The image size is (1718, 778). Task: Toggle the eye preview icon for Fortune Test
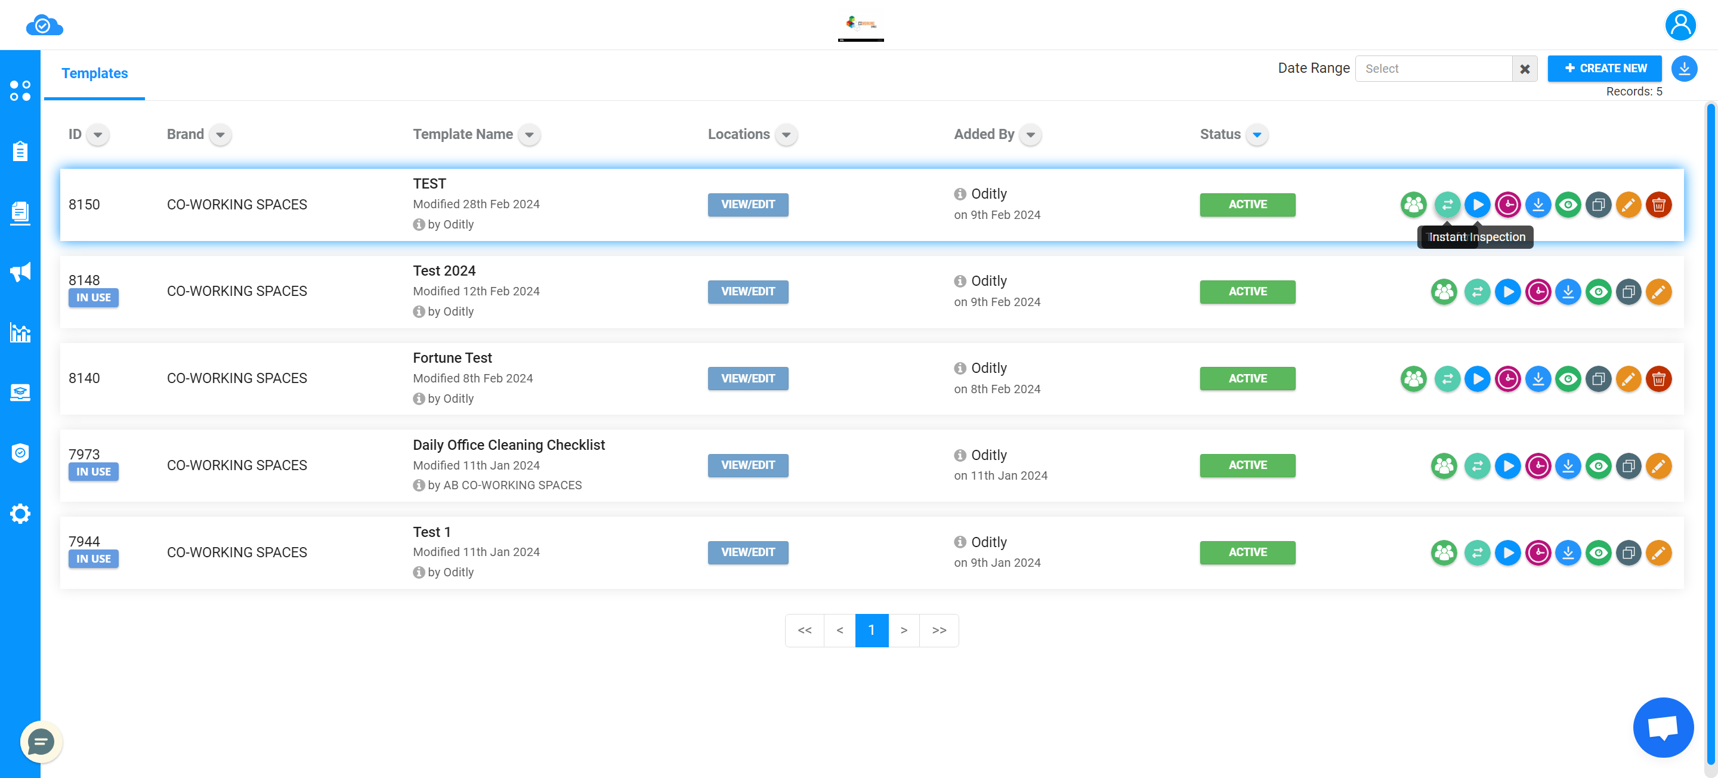(x=1568, y=379)
